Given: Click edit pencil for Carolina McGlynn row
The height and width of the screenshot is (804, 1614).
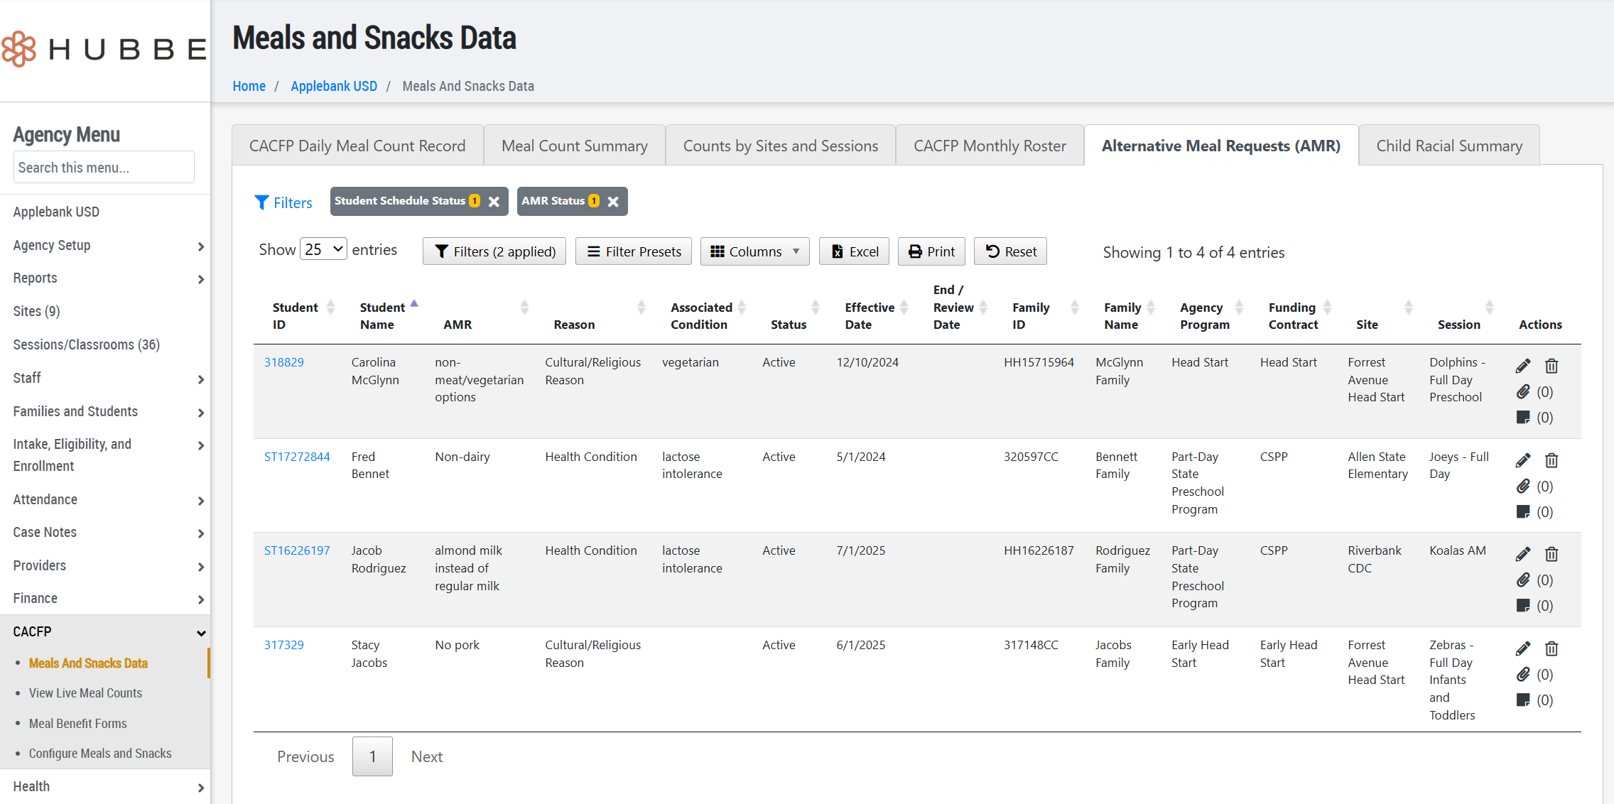Looking at the screenshot, I should [x=1522, y=366].
